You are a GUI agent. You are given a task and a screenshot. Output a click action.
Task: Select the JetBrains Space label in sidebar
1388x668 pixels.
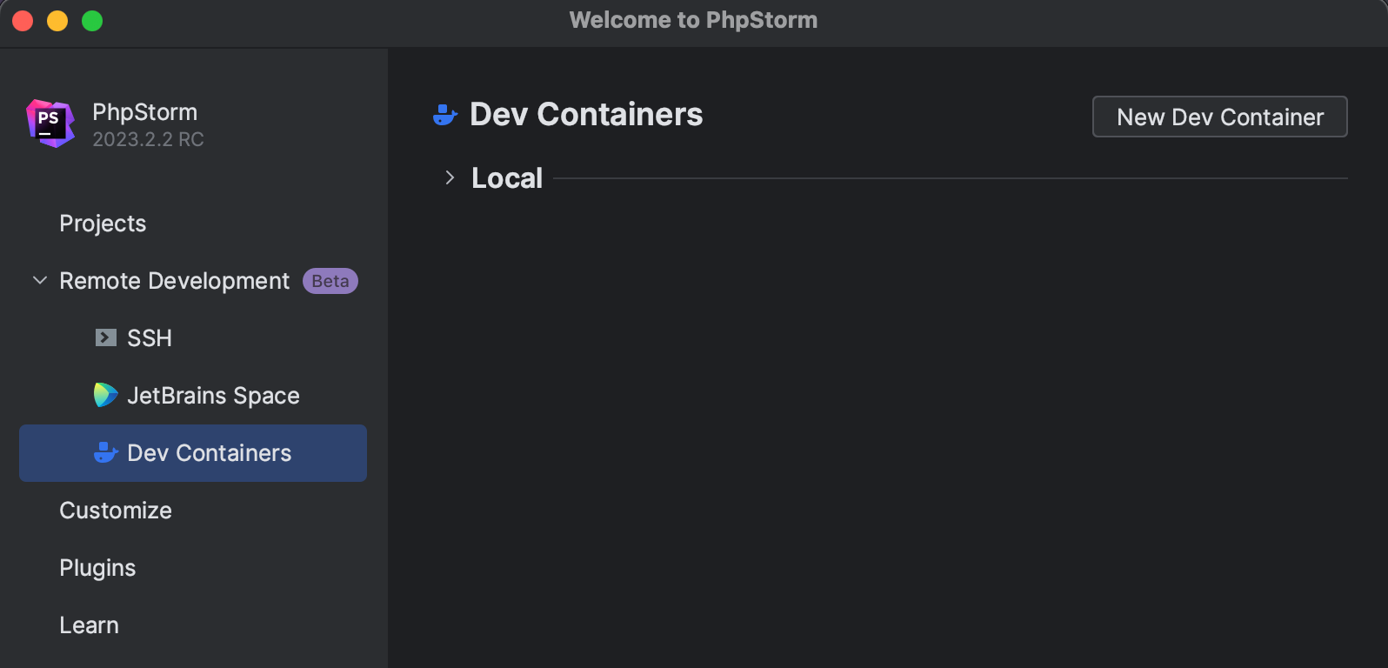213,396
